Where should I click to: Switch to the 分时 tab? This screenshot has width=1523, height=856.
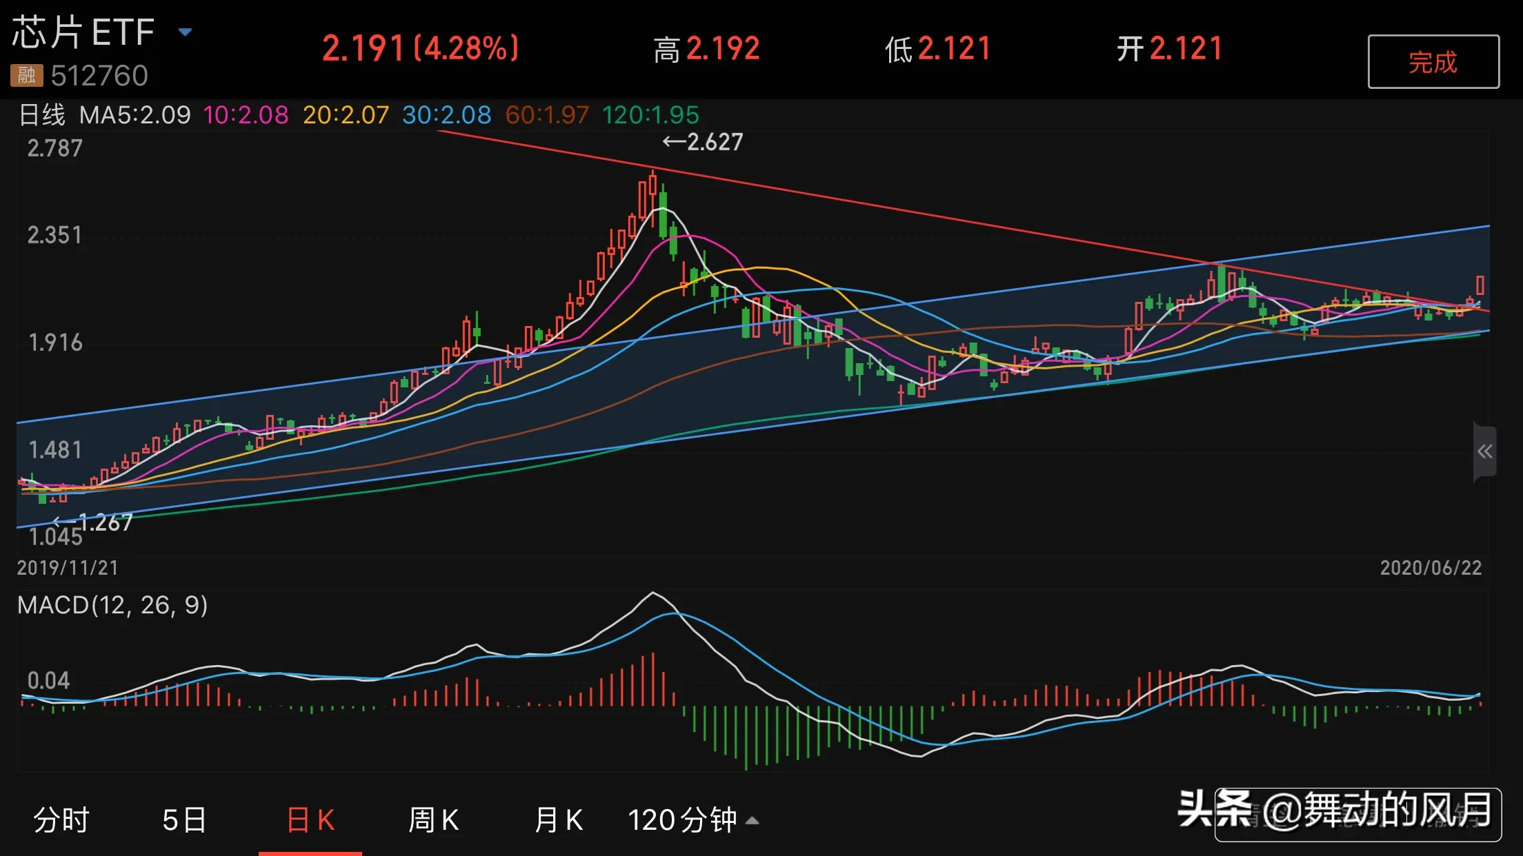click(x=61, y=819)
